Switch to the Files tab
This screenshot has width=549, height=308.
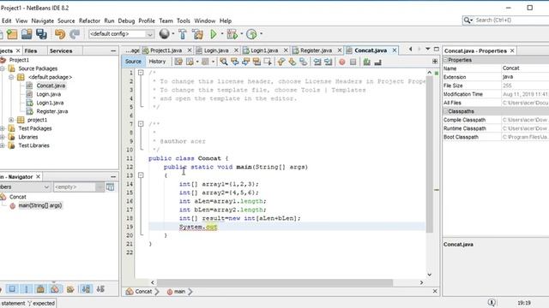coord(31,51)
